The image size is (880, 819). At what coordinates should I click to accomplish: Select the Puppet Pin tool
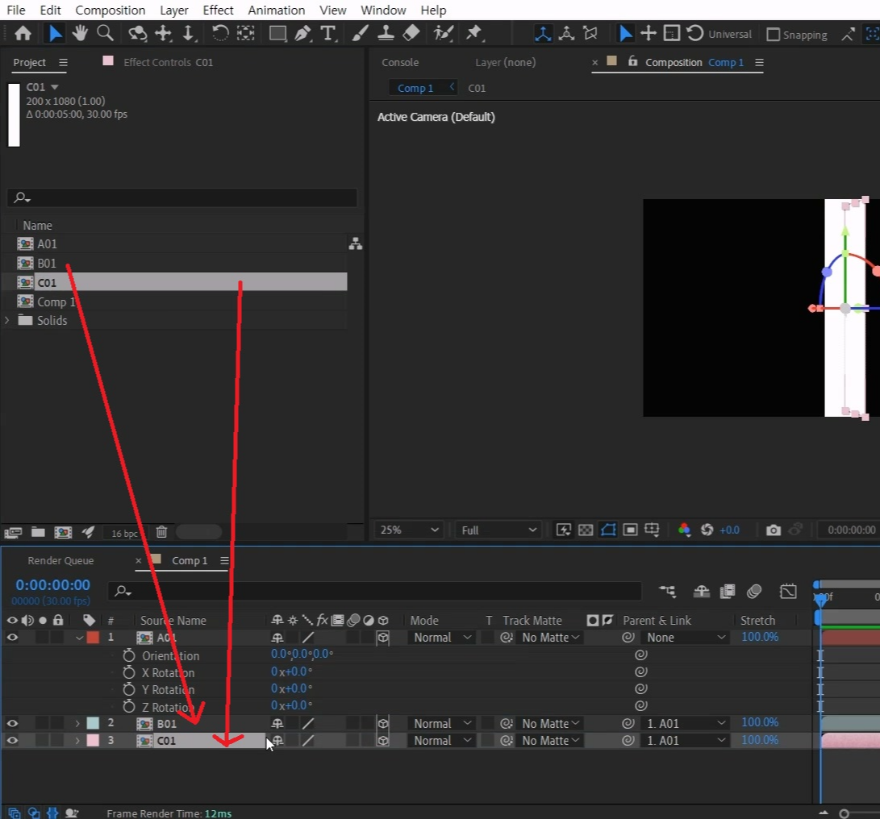(474, 34)
